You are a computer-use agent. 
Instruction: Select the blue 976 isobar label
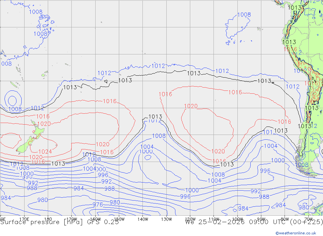coord(98,204)
